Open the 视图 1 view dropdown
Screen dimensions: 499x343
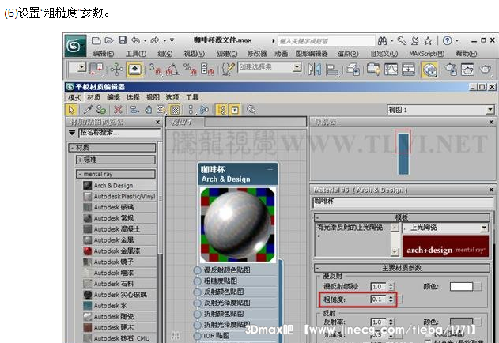click(x=490, y=110)
